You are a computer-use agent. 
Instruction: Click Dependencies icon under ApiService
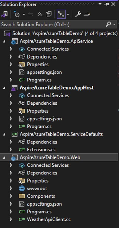tap(22, 57)
